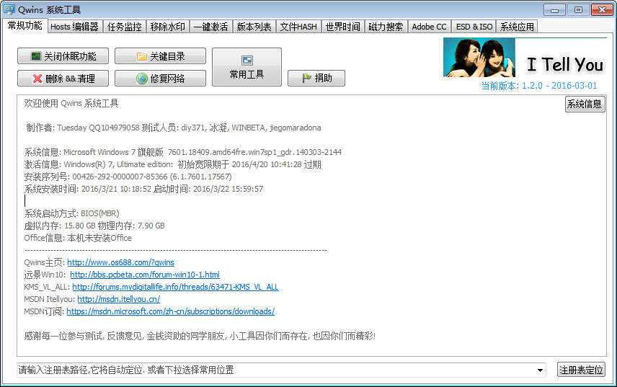Minimize the Qwins 系统工具 window

(x=554, y=10)
